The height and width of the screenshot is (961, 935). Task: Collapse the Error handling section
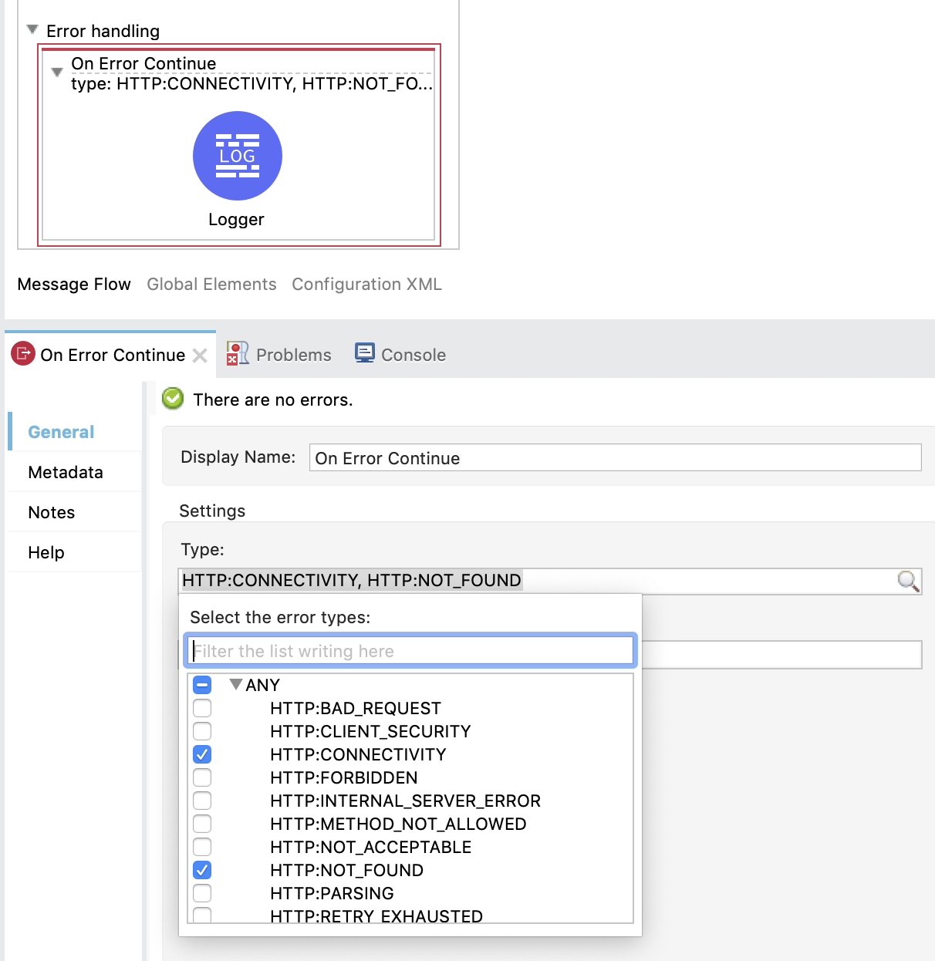[x=32, y=30]
